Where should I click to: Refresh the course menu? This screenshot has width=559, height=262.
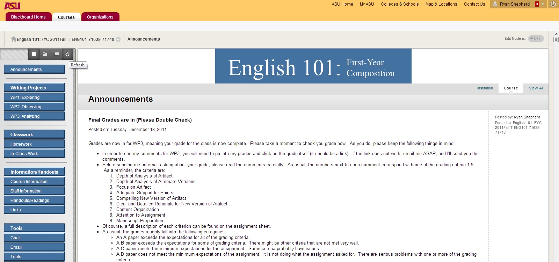[x=67, y=54]
